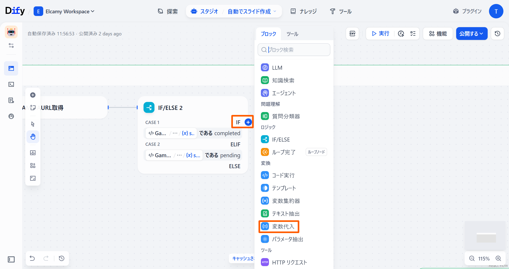
Task: Zoom in the canvas with plus magnifier
Action: coord(498,258)
